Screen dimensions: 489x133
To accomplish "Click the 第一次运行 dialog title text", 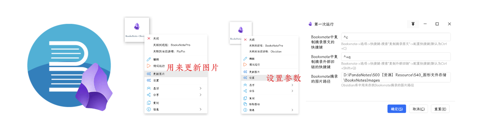I will [324, 24].
